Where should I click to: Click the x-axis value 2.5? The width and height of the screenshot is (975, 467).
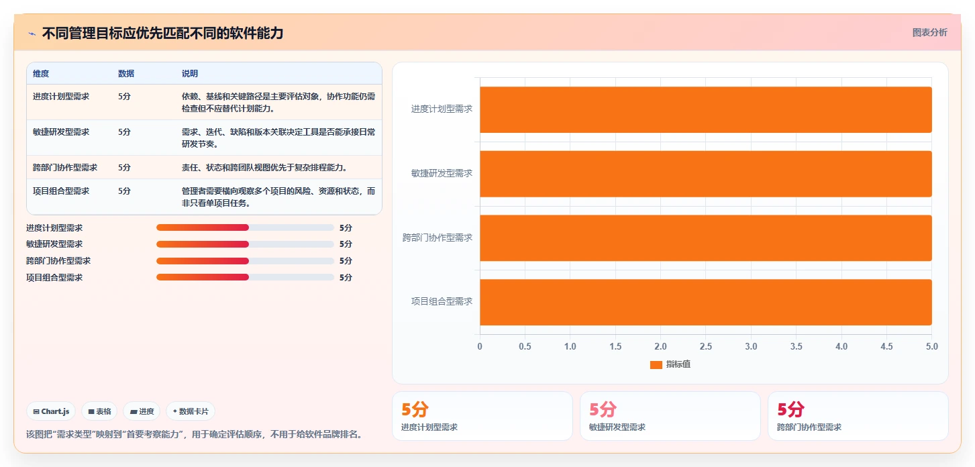coord(706,347)
